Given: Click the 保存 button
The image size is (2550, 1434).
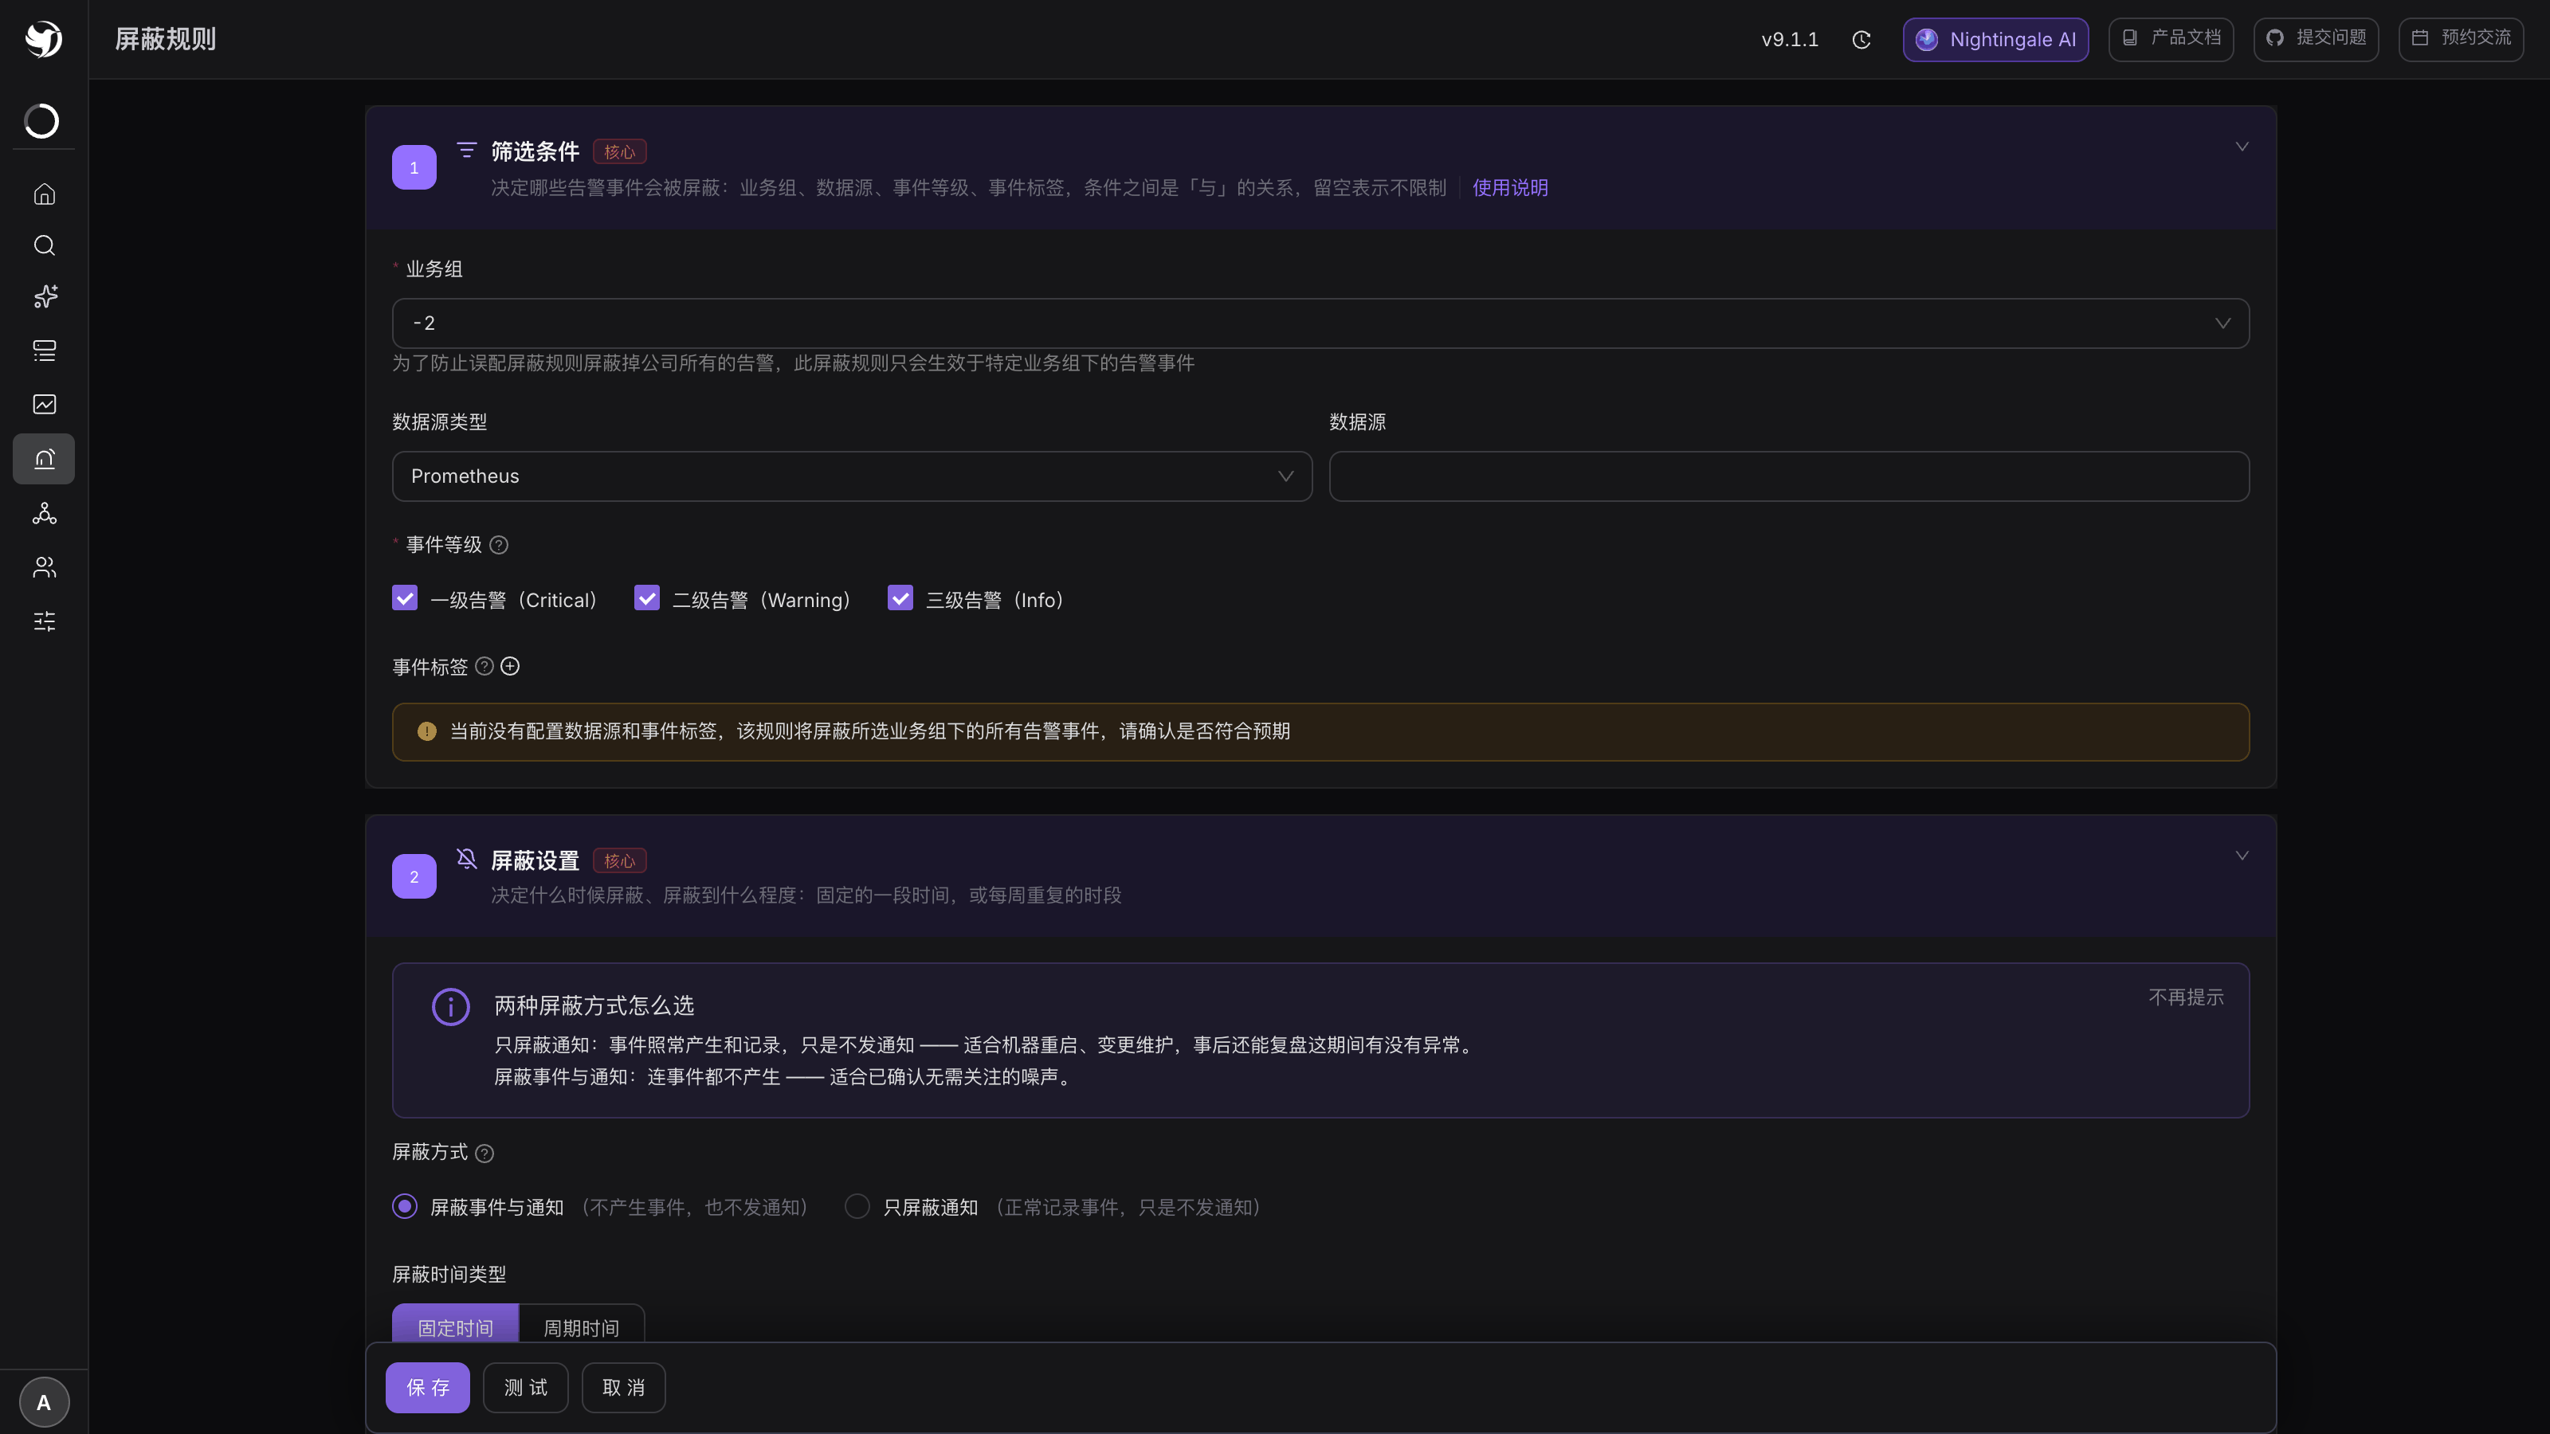Looking at the screenshot, I should (428, 1388).
